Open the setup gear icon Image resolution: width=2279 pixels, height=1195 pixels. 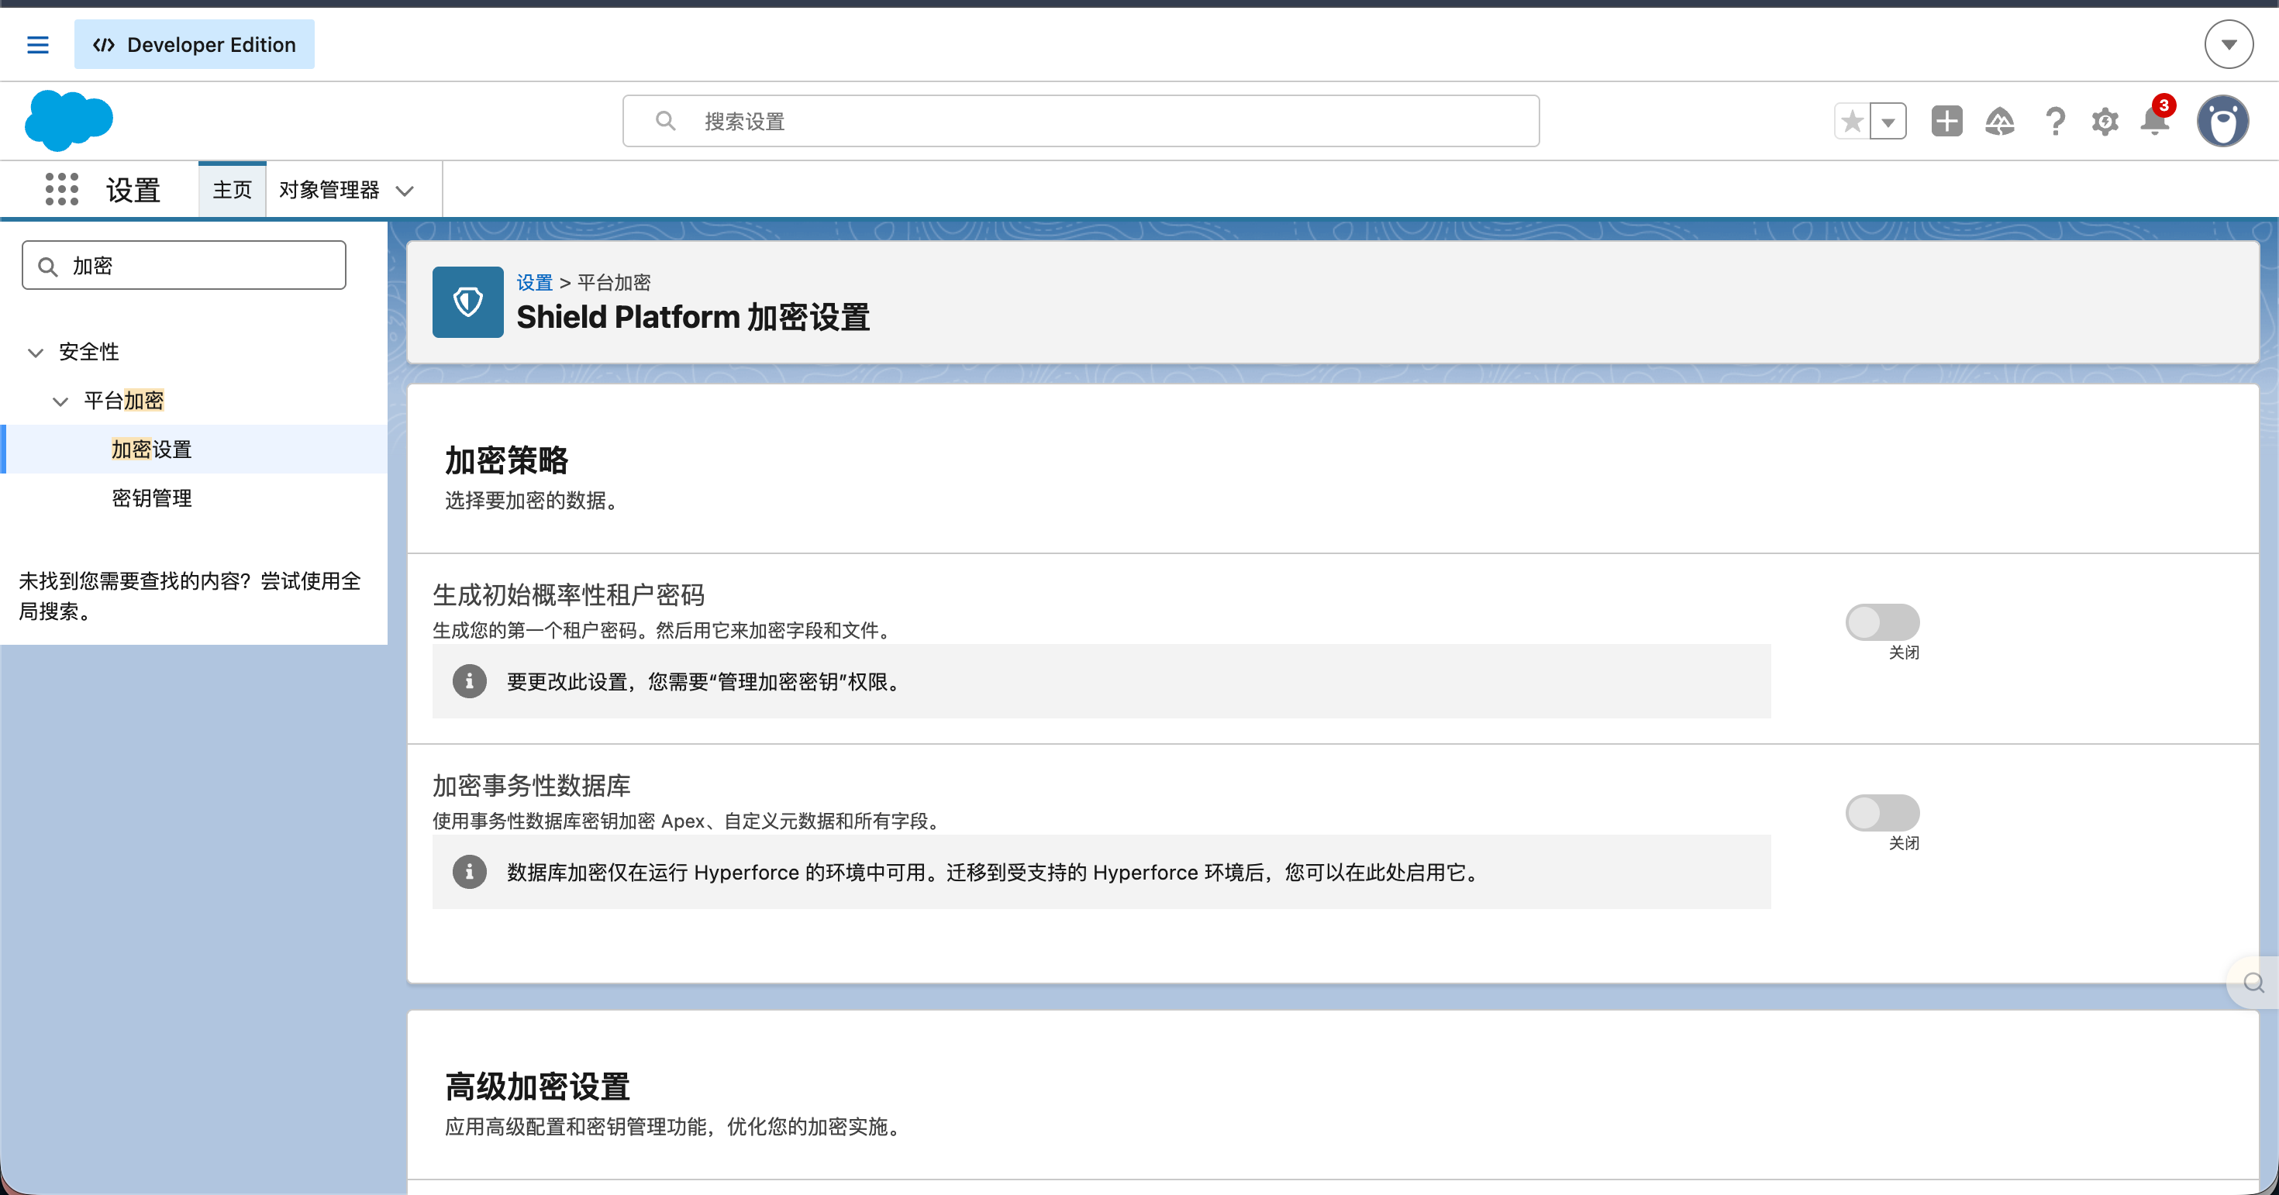click(x=2105, y=121)
